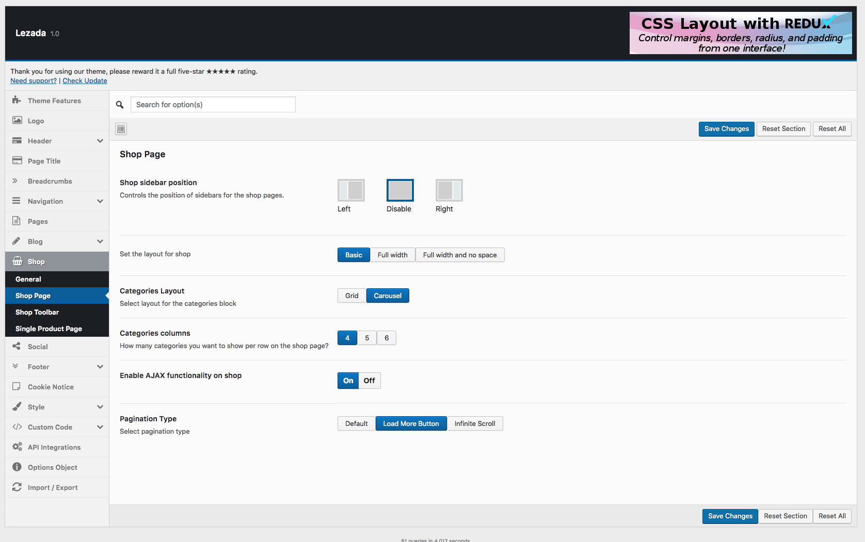
Task: Click the expand all sections icon
Action: (x=121, y=129)
